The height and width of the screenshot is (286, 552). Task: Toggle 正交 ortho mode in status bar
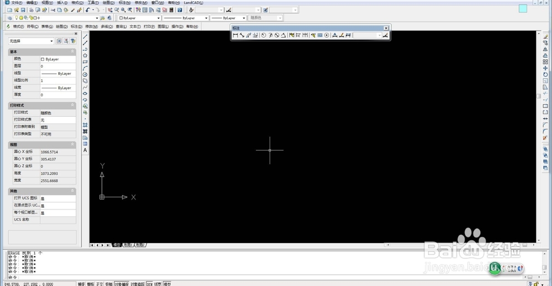click(x=99, y=284)
